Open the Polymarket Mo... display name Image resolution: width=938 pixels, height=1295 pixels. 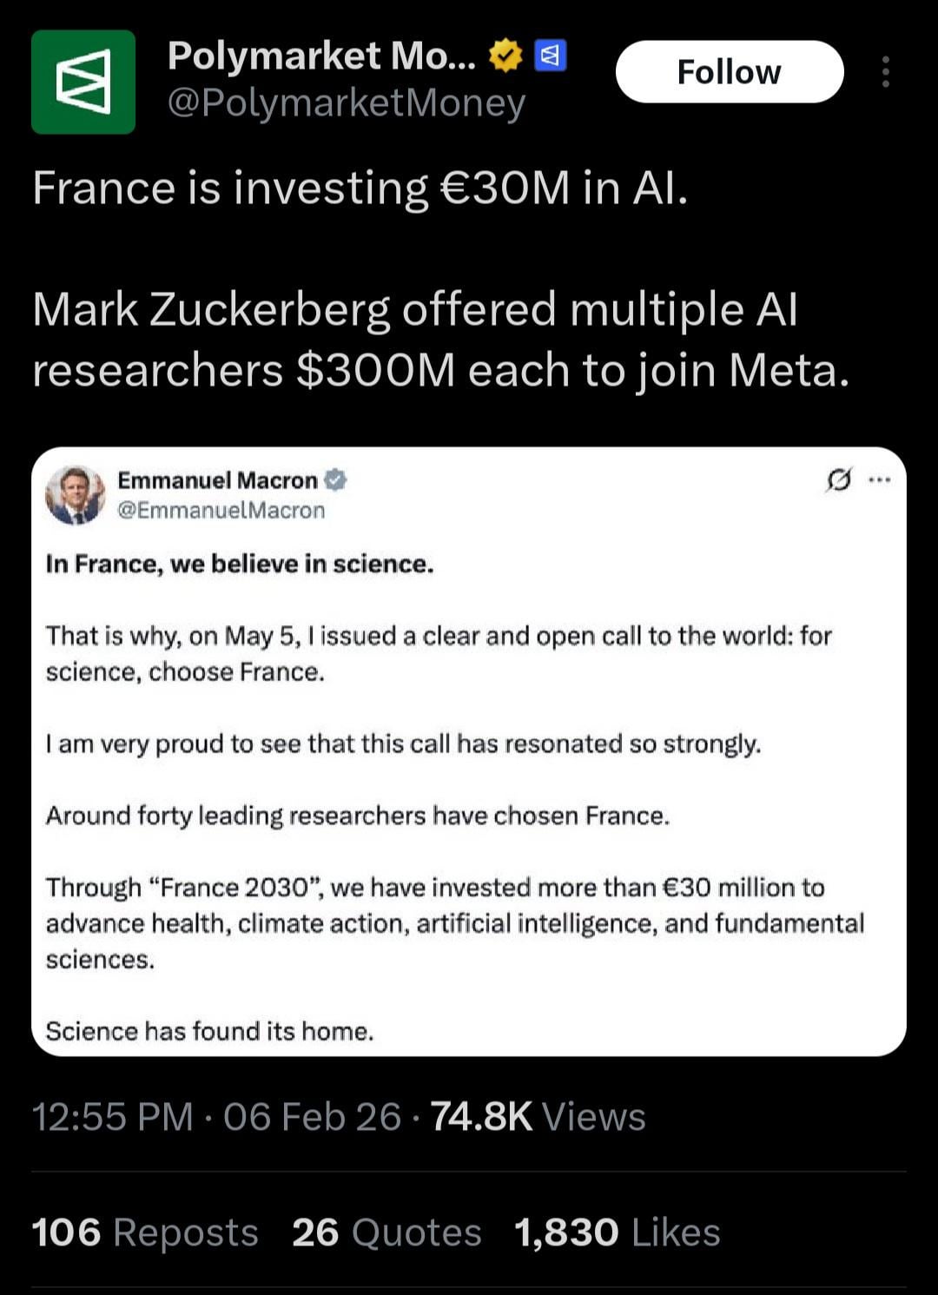[321, 56]
